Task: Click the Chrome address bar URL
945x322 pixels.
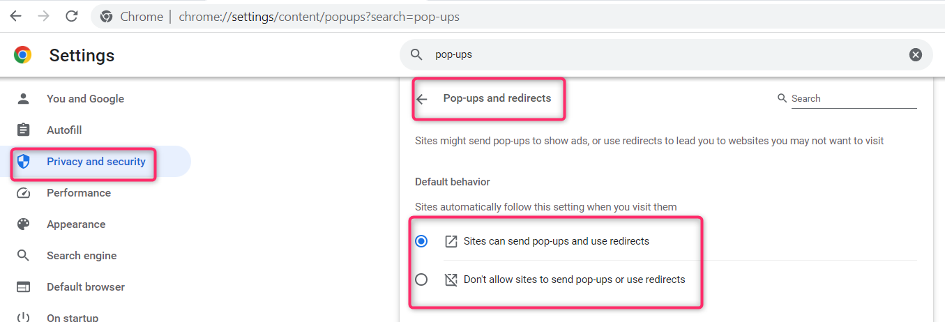Action: pos(319,17)
